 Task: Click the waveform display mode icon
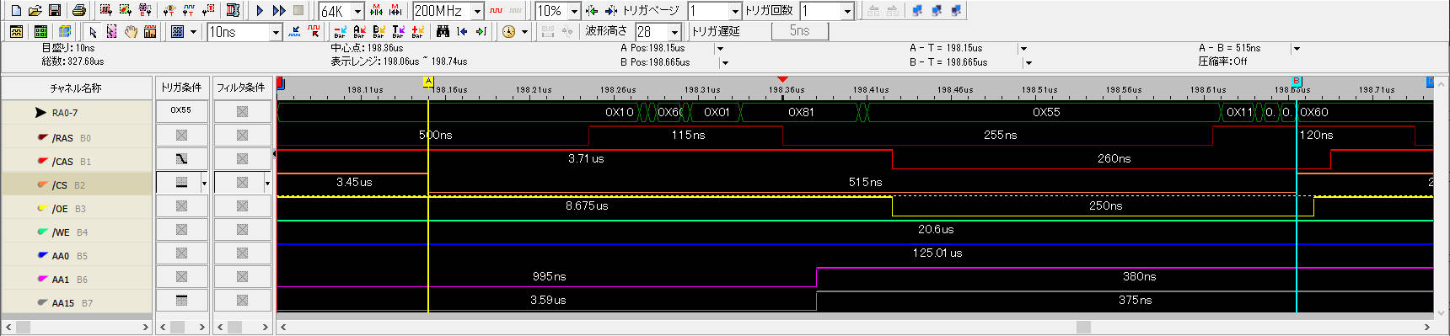point(177,31)
